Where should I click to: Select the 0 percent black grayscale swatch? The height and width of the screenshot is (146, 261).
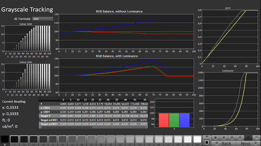[x=5, y=140]
